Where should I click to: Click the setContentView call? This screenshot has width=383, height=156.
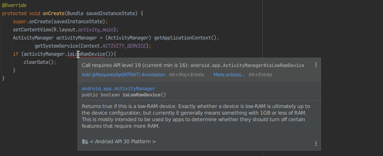coord(32,30)
